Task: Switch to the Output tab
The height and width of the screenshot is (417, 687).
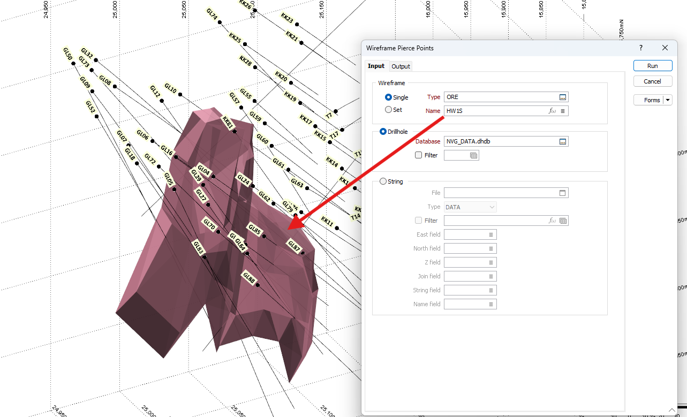Action: (401, 66)
